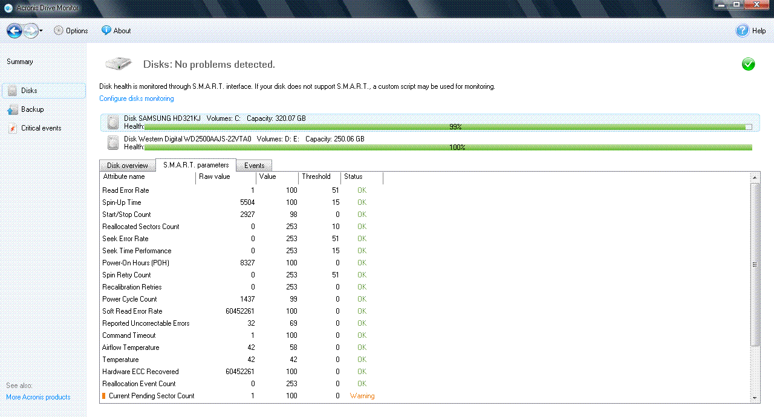
Task: Click the Options gear icon
Action: tap(59, 30)
